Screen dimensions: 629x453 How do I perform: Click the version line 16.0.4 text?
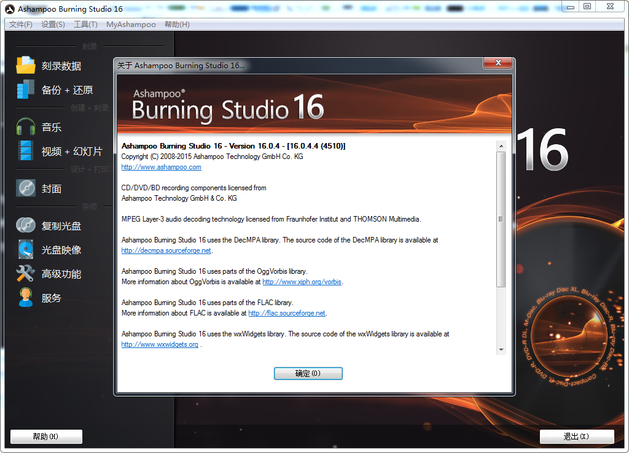click(x=233, y=146)
